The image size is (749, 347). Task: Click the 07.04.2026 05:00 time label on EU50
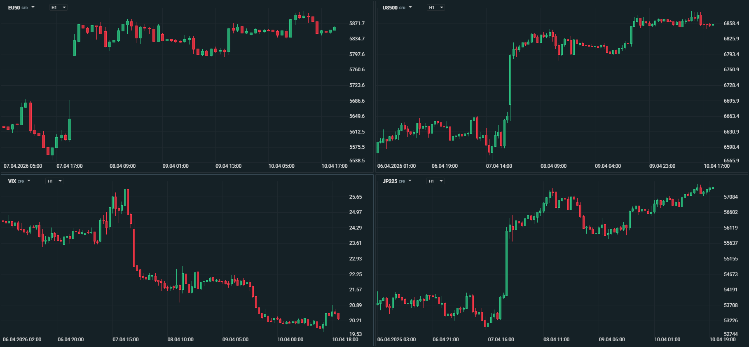point(23,166)
